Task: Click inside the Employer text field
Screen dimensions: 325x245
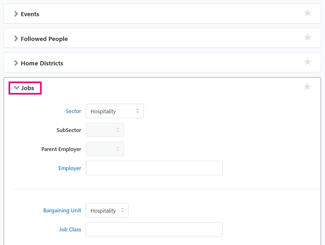Action: [x=154, y=168]
